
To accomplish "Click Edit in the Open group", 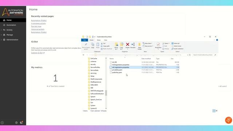I will click(x=165, y=46).
